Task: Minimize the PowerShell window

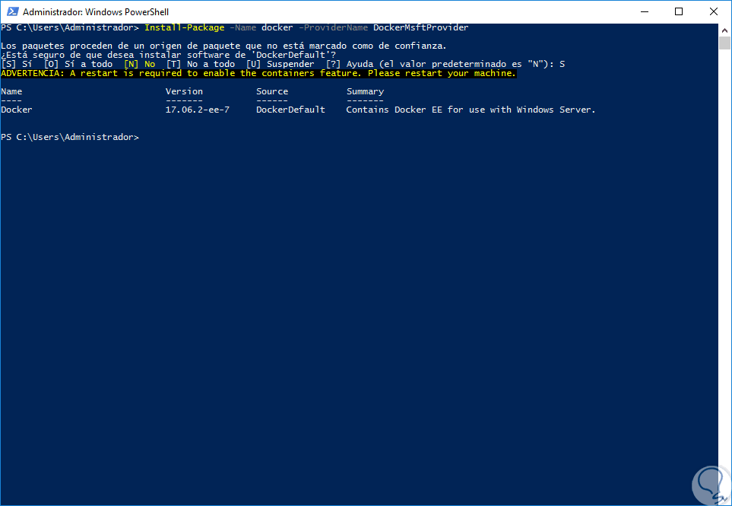Action: [x=644, y=12]
